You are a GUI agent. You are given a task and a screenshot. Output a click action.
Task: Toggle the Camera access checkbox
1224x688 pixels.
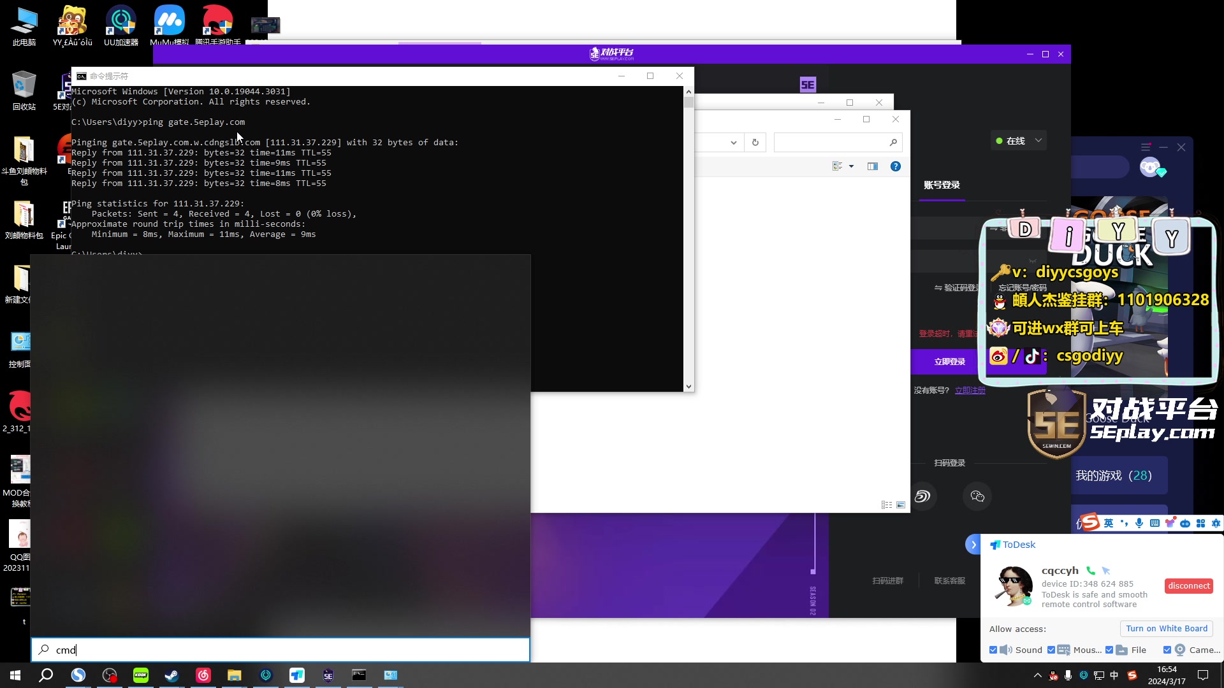pyautogui.click(x=1167, y=650)
